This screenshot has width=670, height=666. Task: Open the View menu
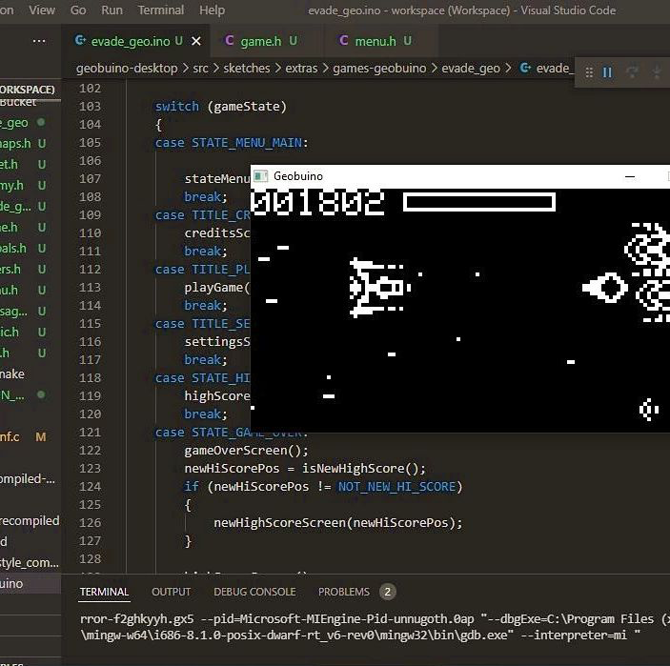(42, 10)
